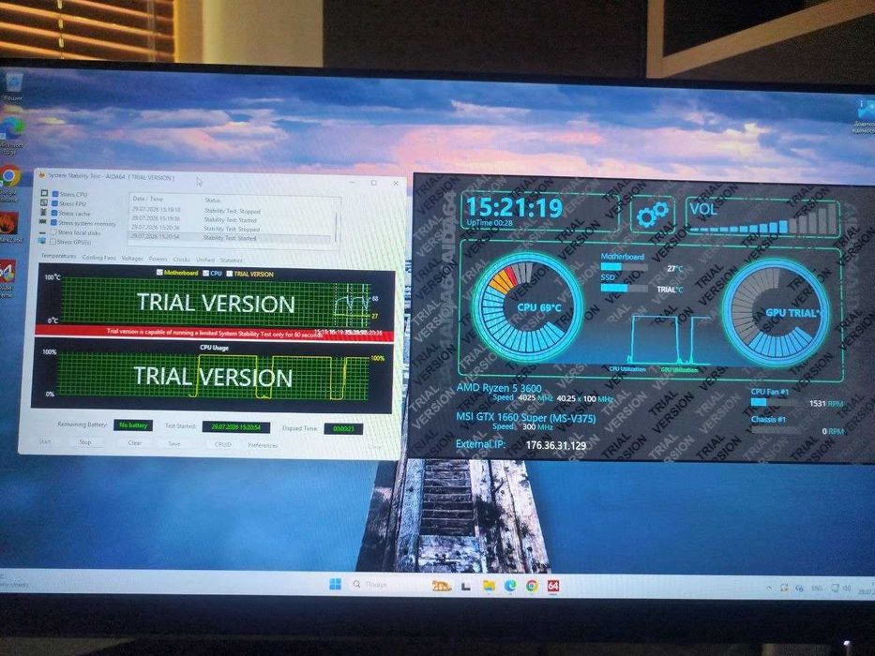Open Preferences in stability test

[x=263, y=445]
